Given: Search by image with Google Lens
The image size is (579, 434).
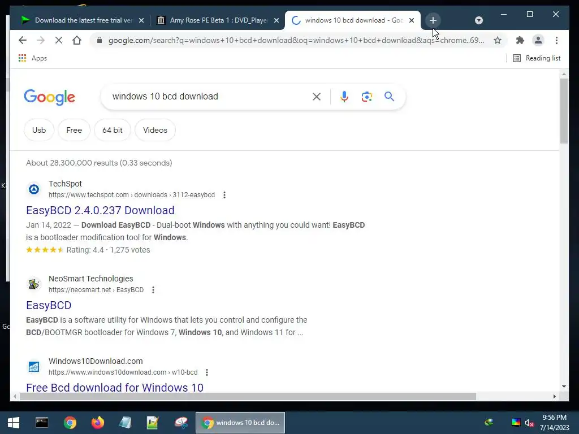Looking at the screenshot, I should 366,97.
